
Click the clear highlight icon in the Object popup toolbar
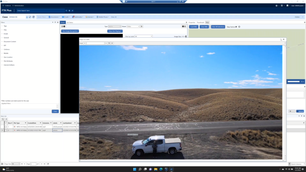point(112,43)
